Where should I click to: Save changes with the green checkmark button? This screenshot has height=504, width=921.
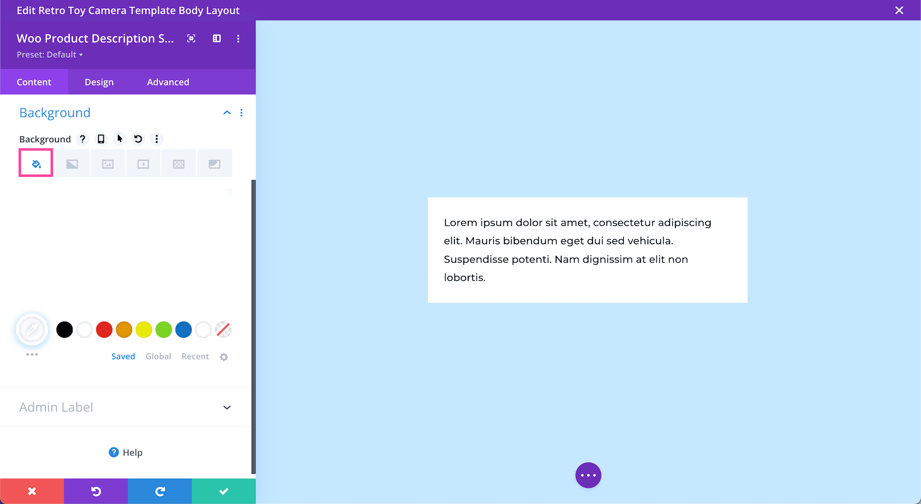pyautogui.click(x=224, y=491)
